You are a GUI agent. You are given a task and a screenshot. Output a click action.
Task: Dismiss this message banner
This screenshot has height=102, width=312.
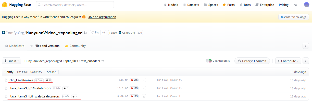coord(294,17)
